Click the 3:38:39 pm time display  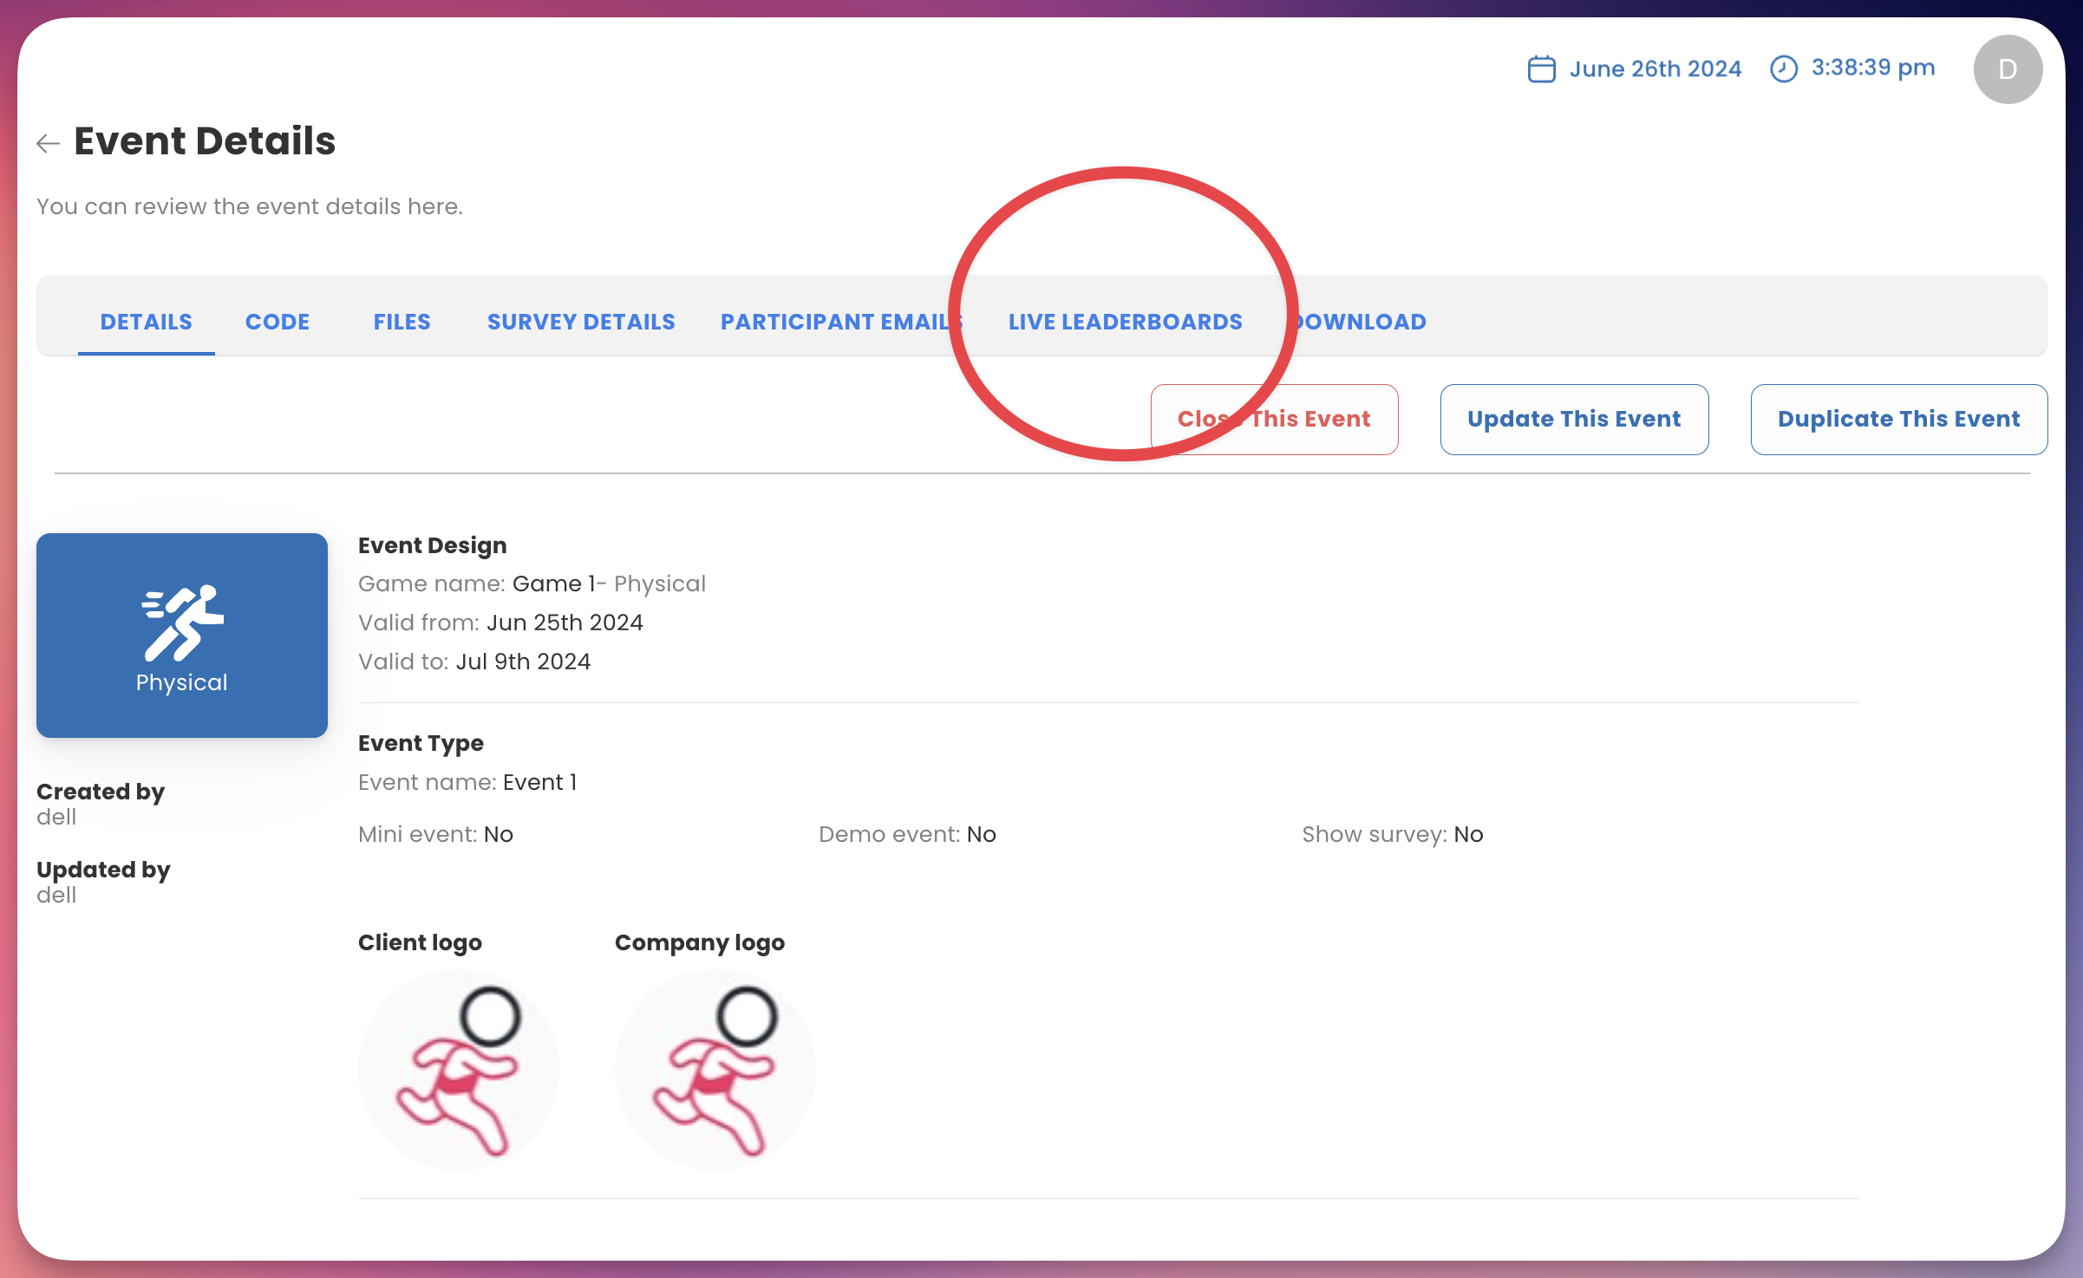(1872, 68)
